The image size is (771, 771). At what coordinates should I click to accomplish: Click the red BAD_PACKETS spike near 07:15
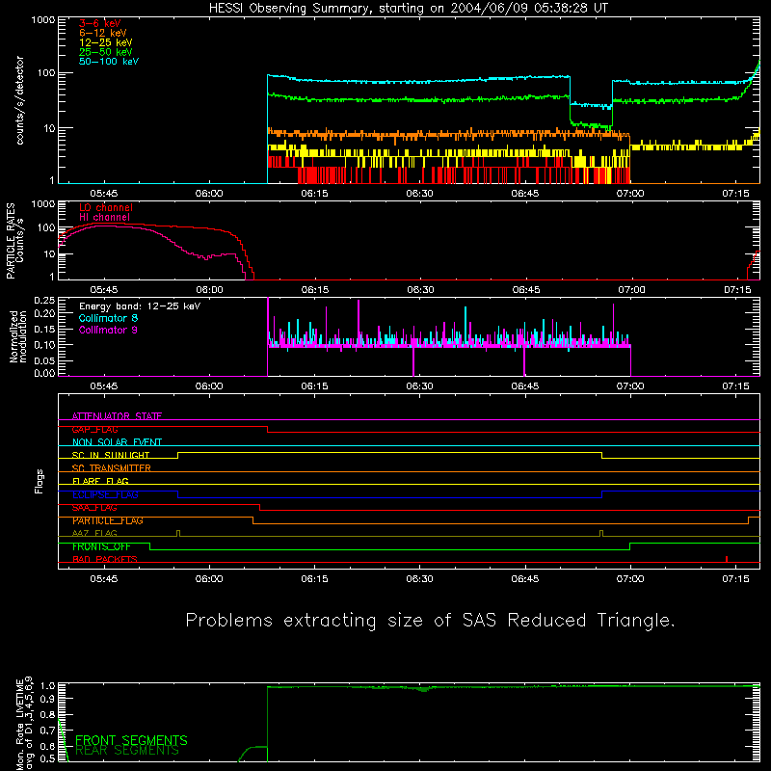coord(727,559)
